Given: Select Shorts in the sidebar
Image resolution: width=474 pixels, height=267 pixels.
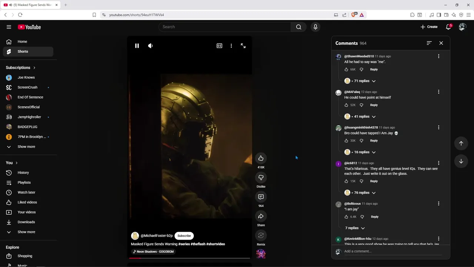Looking at the screenshot, I should [28, 52].
